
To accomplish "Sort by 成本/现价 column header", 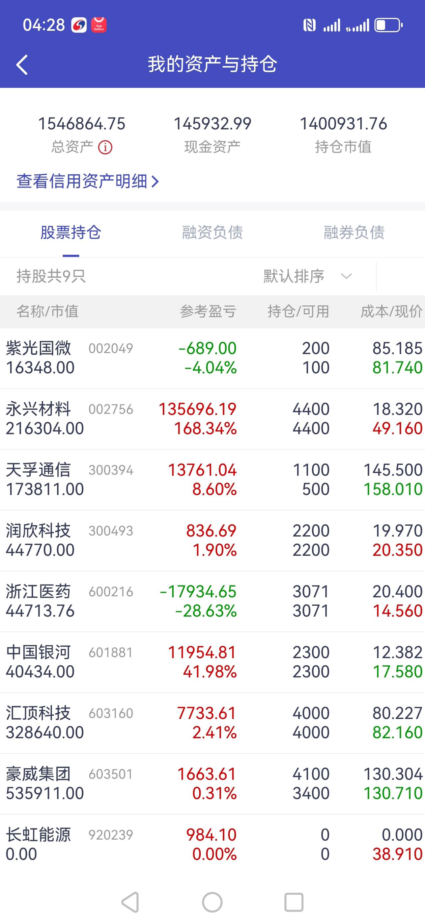I will pyautogui.click(x=392, y=312).
